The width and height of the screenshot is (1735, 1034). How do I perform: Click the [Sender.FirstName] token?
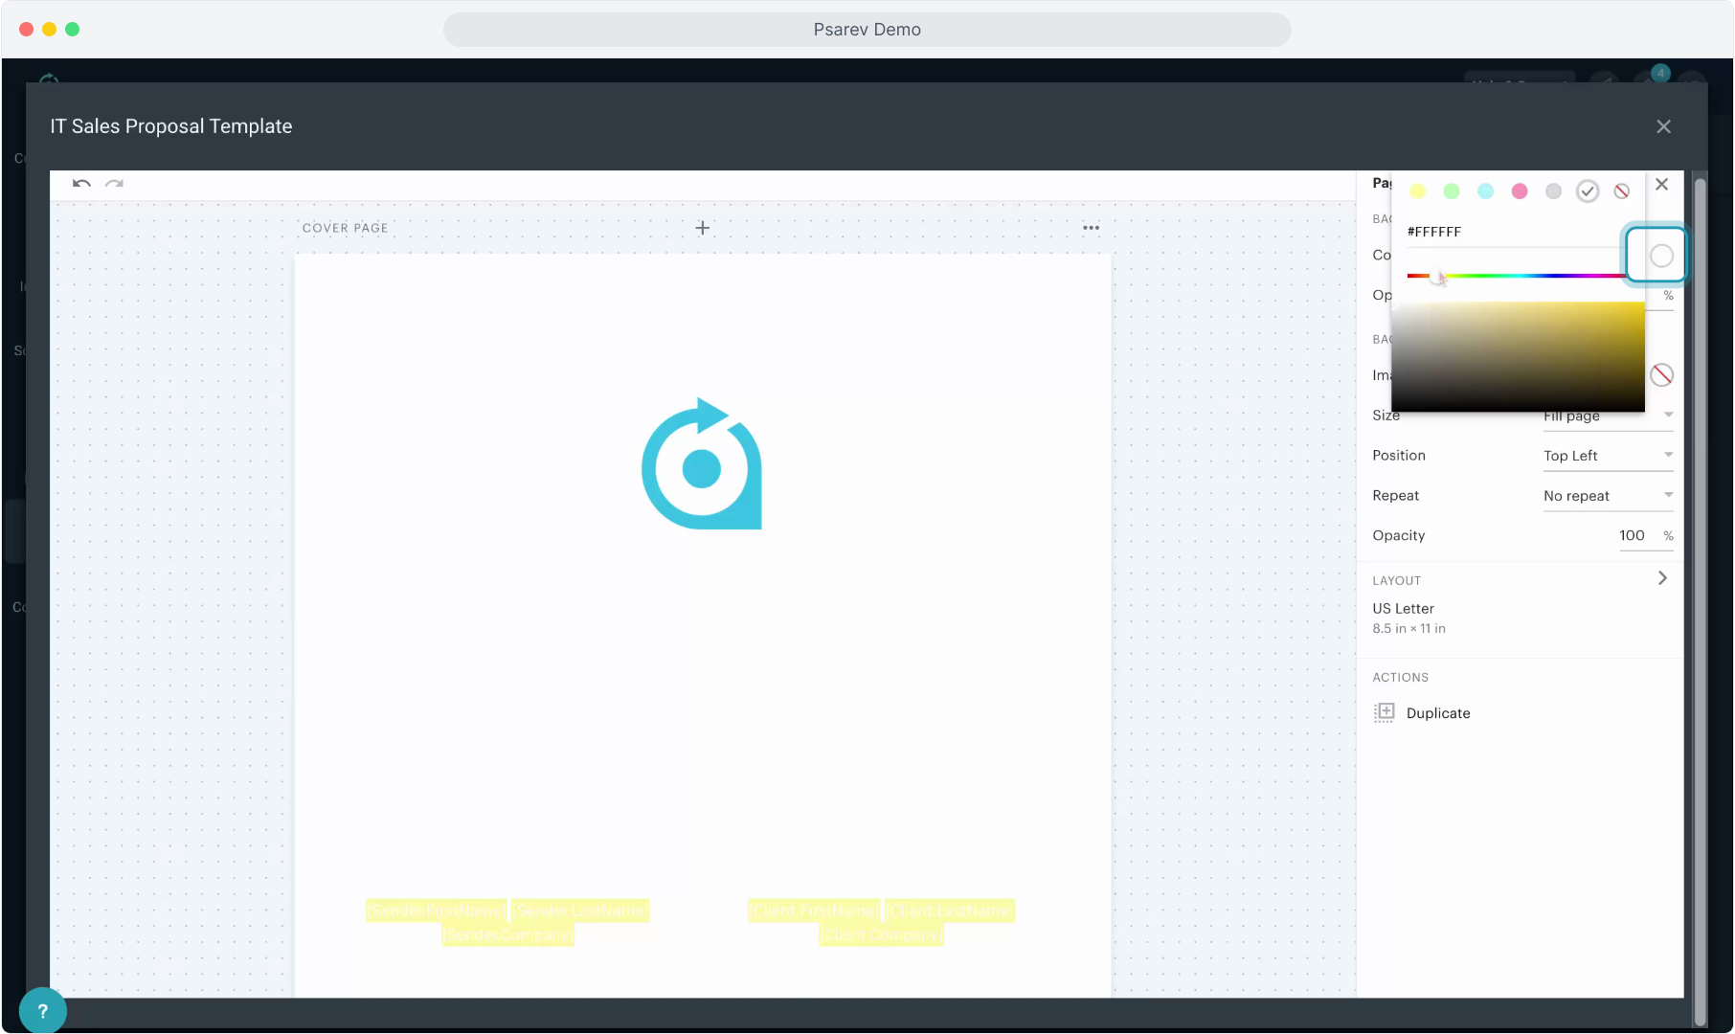click(436, 910)
